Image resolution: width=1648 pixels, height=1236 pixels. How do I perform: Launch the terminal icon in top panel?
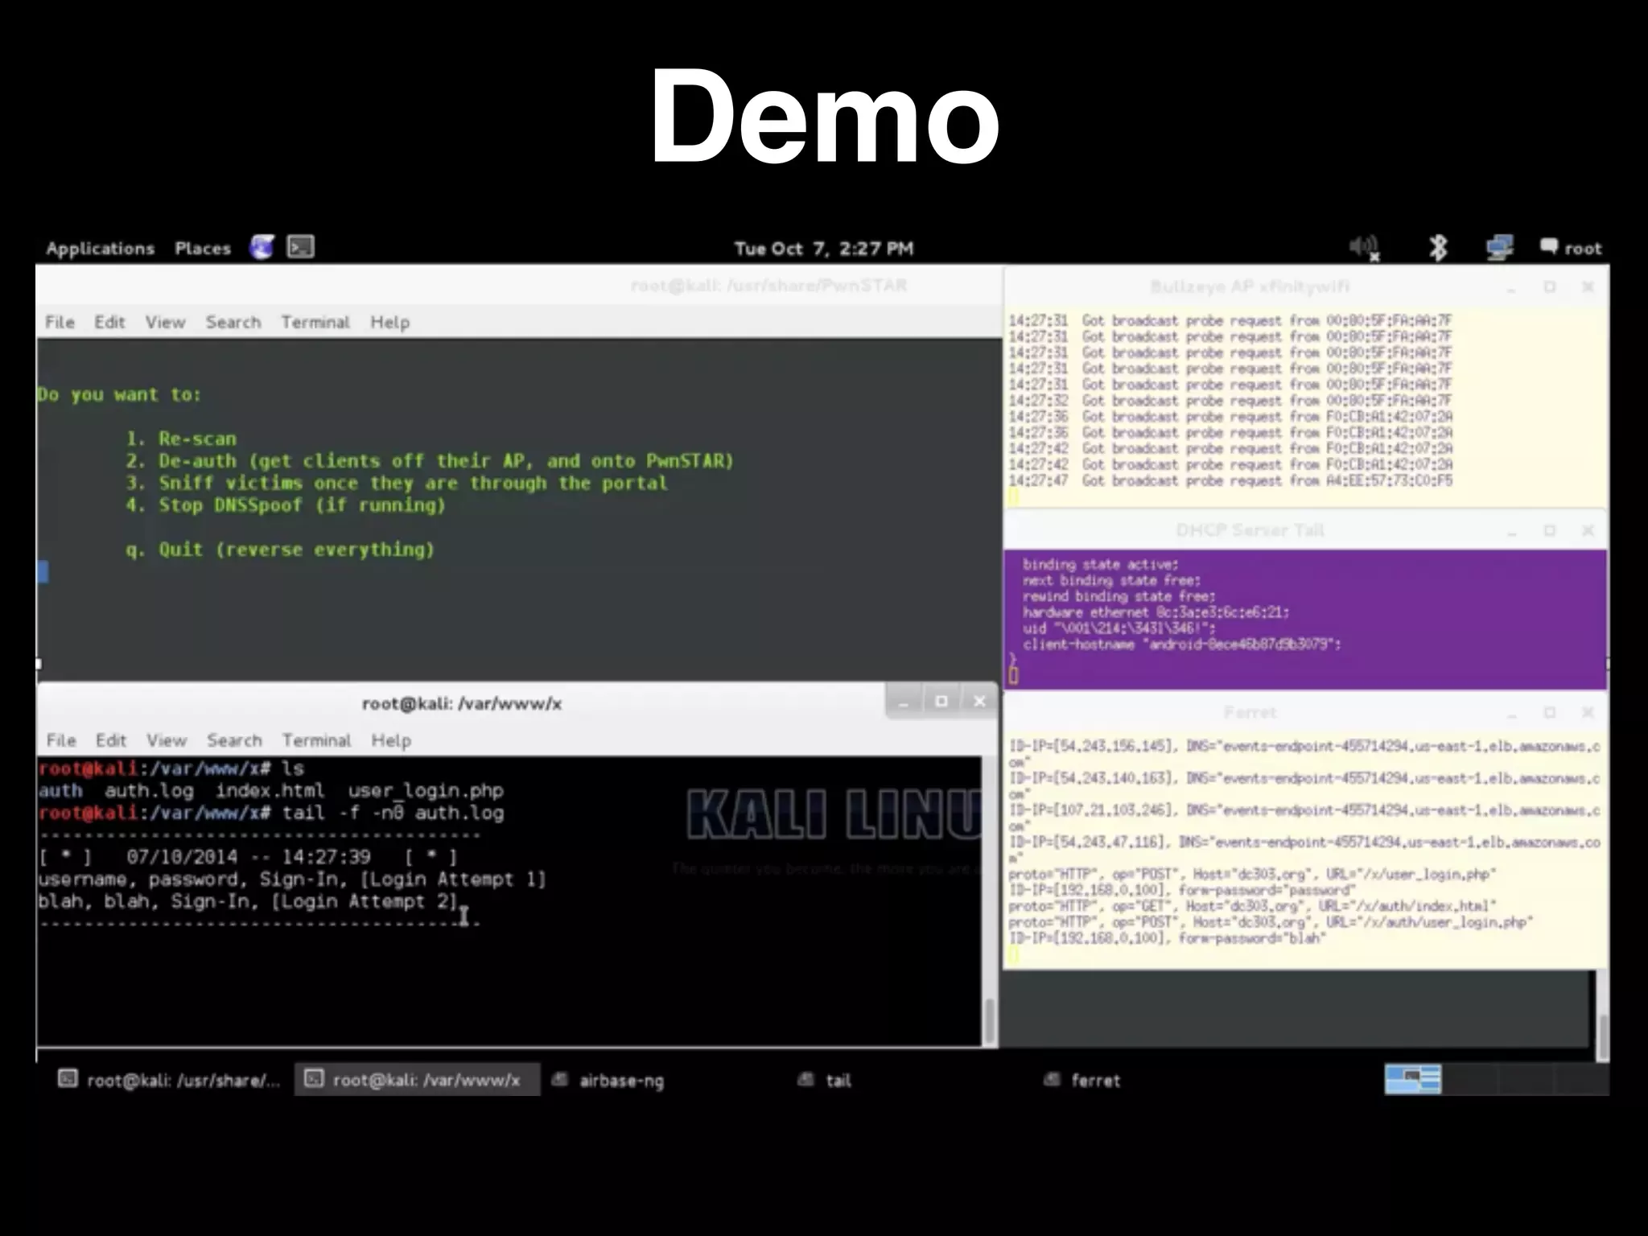click(x=301, y=247)
